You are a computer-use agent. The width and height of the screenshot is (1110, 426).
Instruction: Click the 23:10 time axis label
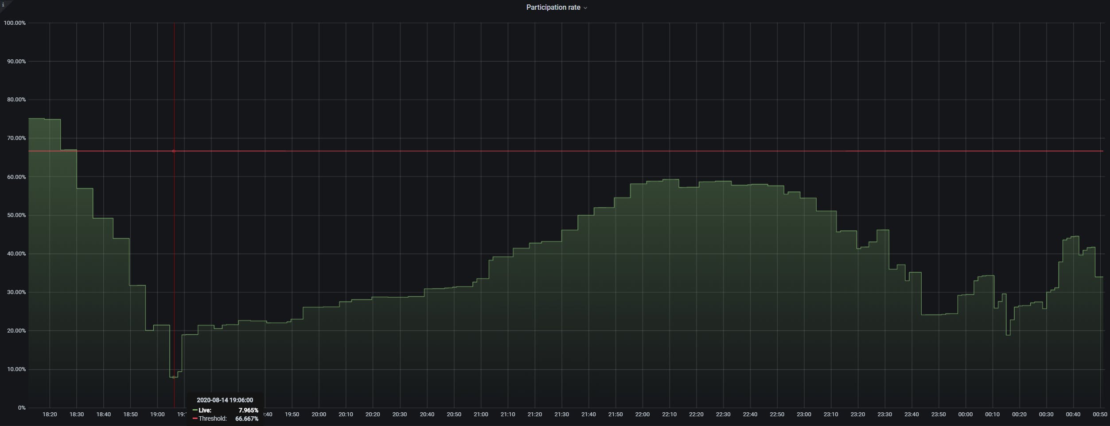coord(831,414)
